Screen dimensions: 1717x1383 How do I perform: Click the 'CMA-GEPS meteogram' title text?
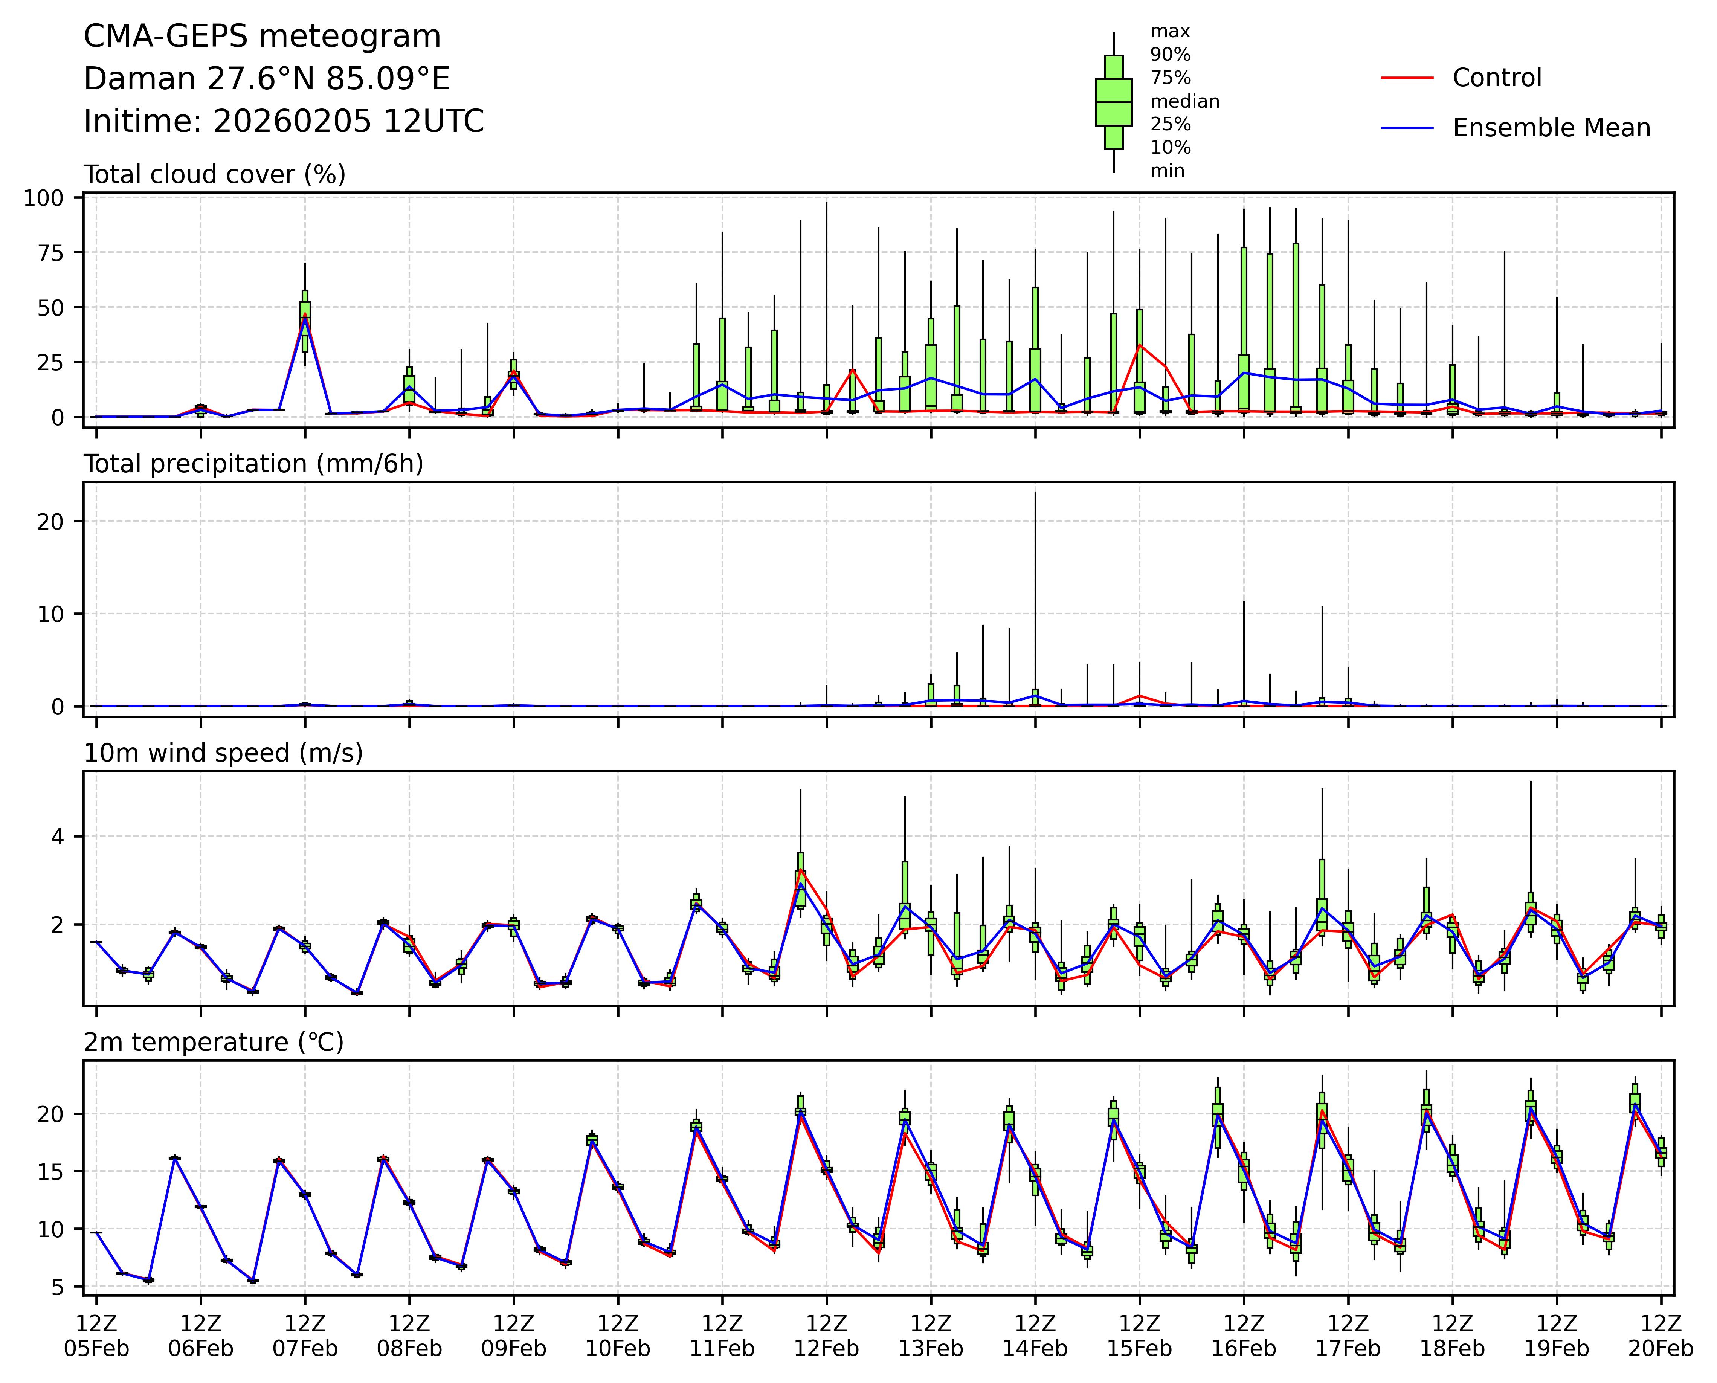[262, 37]
